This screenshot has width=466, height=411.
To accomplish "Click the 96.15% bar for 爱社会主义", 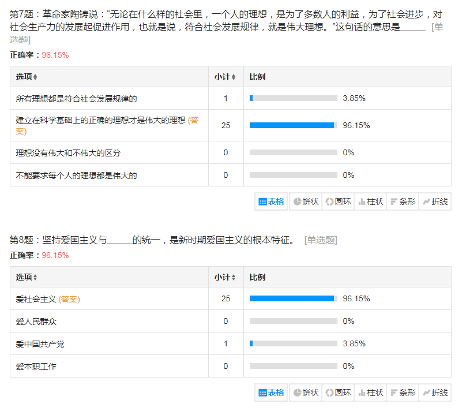I will 293,298.
